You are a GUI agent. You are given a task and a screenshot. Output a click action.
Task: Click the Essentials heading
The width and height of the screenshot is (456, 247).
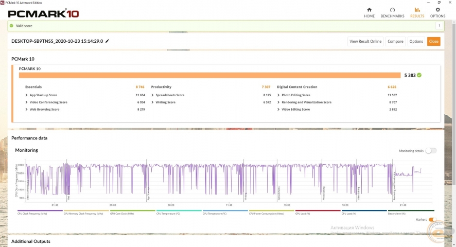tap(33, 86)
